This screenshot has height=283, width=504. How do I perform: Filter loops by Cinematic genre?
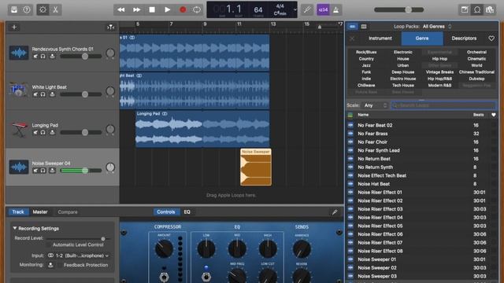point(476,59)
